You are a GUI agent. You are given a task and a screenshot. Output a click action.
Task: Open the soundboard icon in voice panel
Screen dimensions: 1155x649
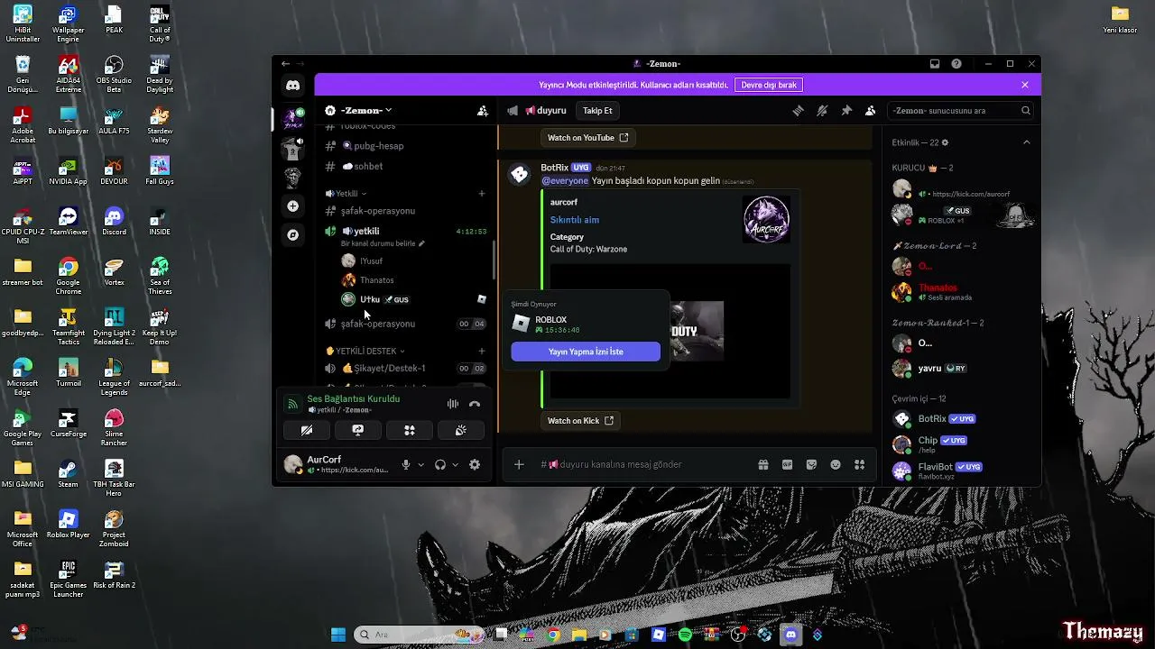tap(460, 431)
